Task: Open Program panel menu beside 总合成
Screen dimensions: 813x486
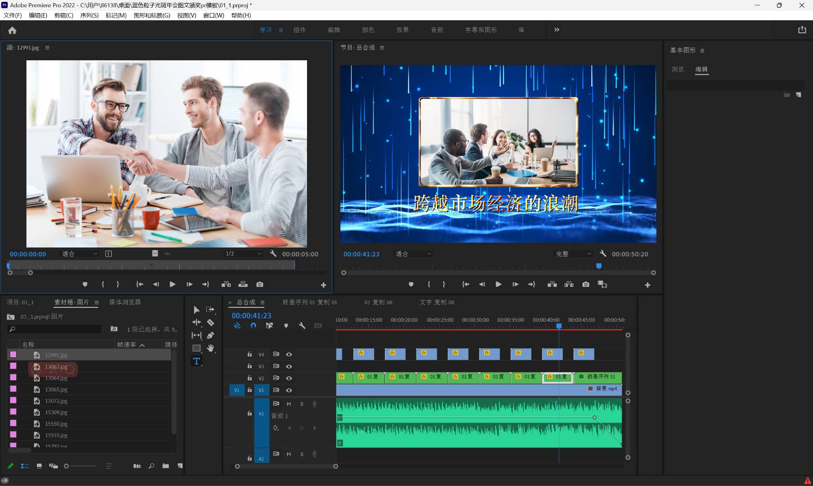Action: click(x=382, y=47)
